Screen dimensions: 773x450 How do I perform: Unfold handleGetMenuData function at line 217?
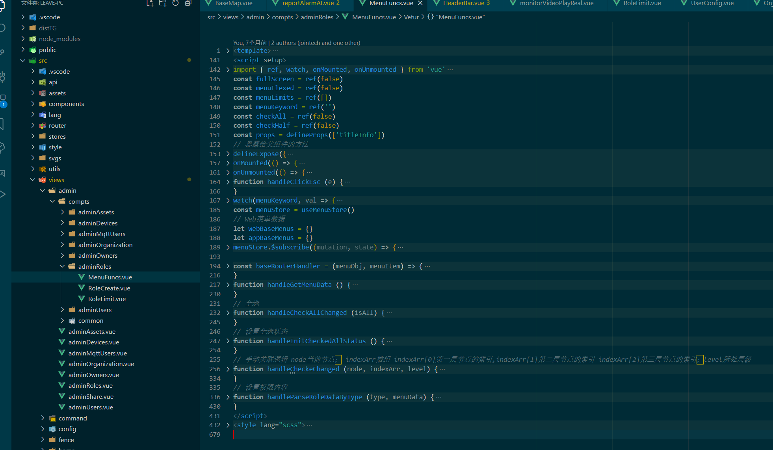[228, 285]
